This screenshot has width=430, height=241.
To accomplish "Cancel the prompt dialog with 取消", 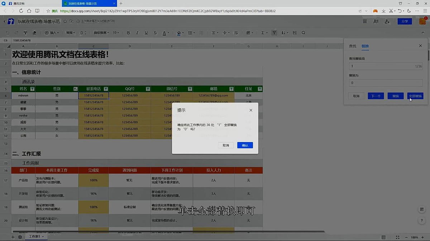I will point(226,145).
